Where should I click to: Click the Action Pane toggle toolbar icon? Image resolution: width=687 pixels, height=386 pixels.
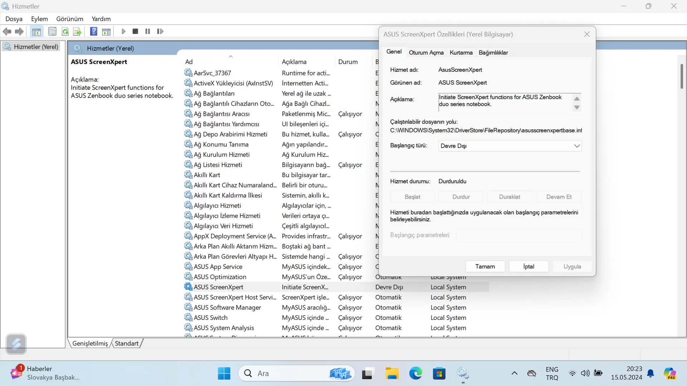coord(106,31)
